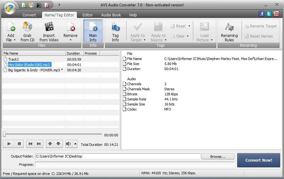Click free space on drive status text
The width and height of the screenshot is (284, 179).
(46, 174)
